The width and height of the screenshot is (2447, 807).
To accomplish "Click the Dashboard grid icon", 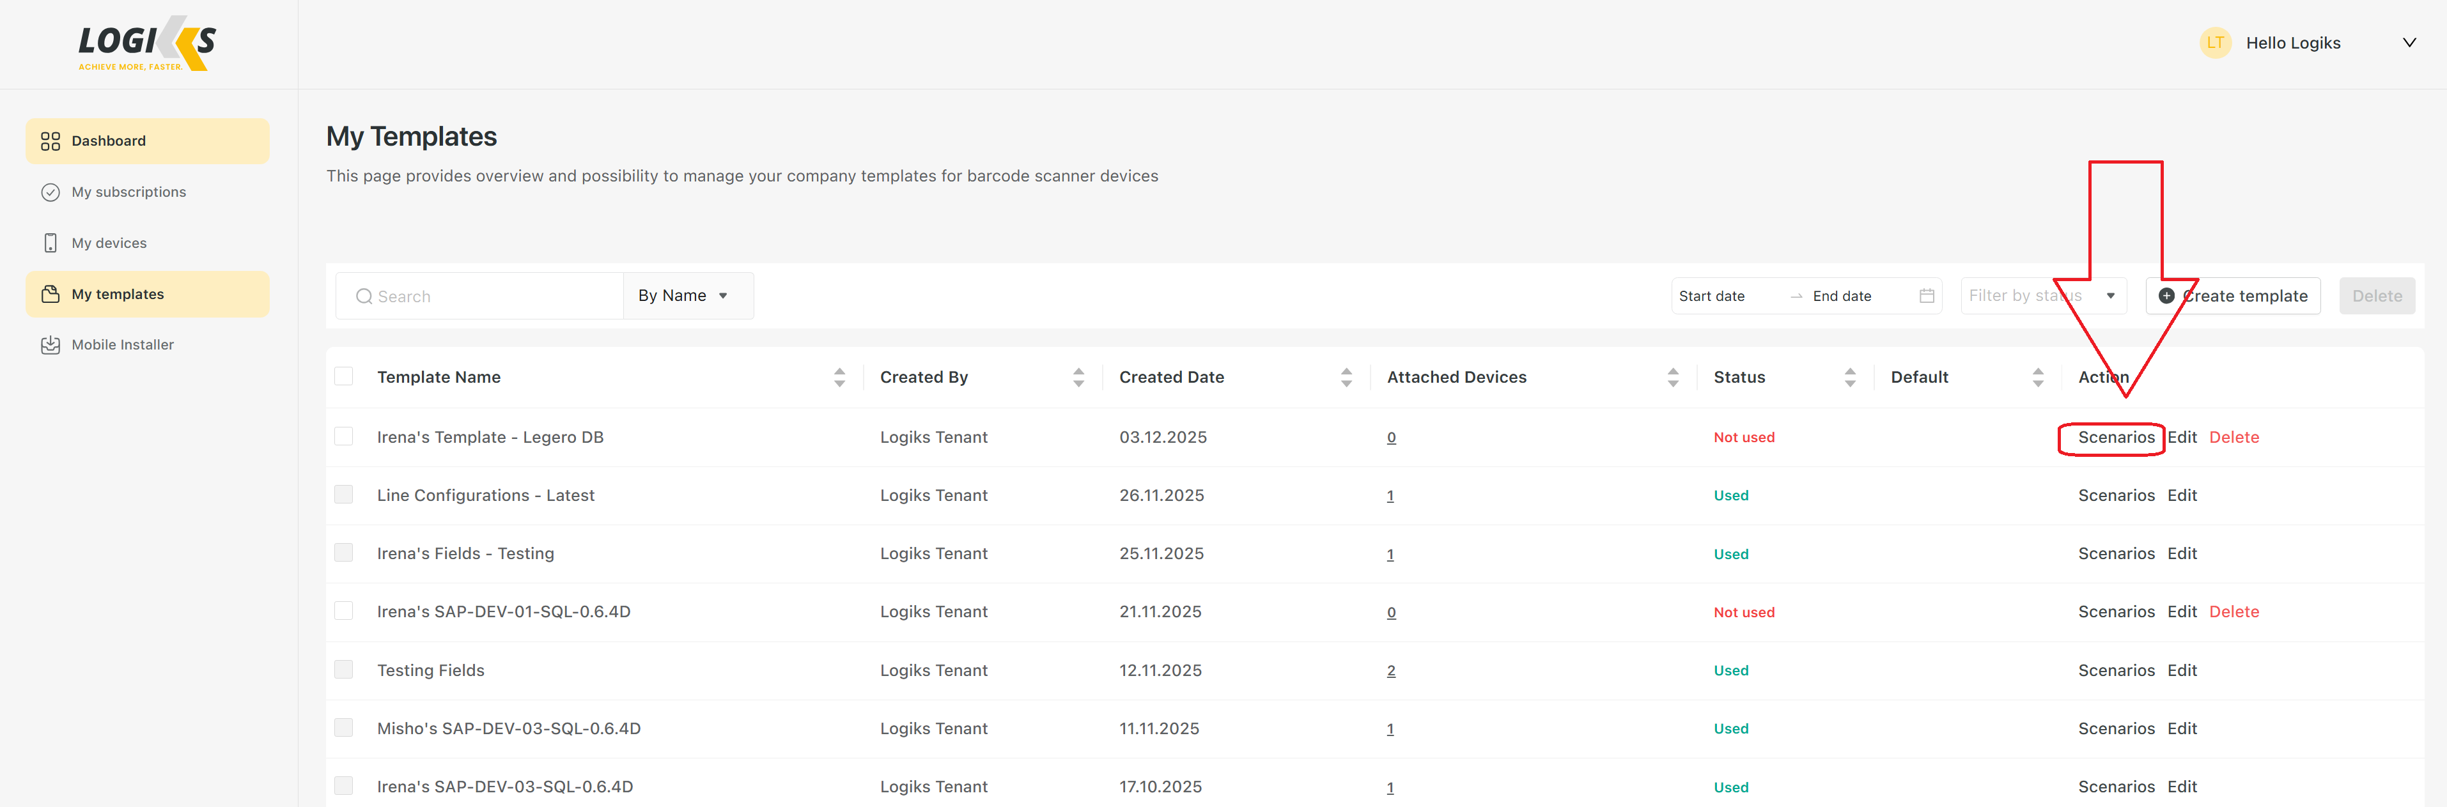I will 50,141.
